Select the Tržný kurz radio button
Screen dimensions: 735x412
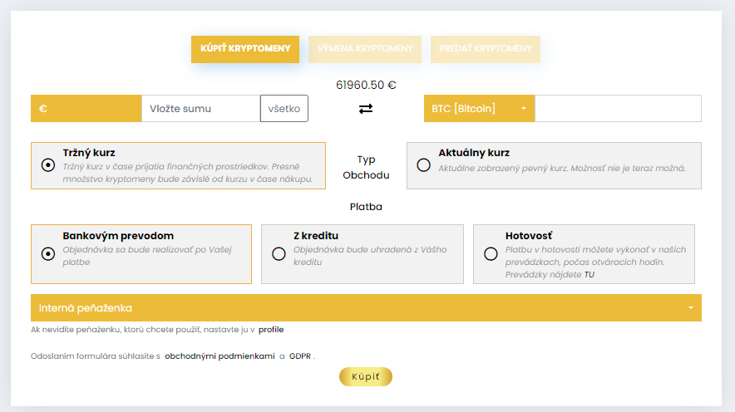(47, 164)
